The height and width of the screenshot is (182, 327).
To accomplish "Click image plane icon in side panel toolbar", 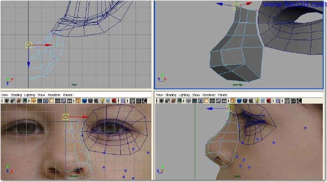I will click(x=179, y=101).
